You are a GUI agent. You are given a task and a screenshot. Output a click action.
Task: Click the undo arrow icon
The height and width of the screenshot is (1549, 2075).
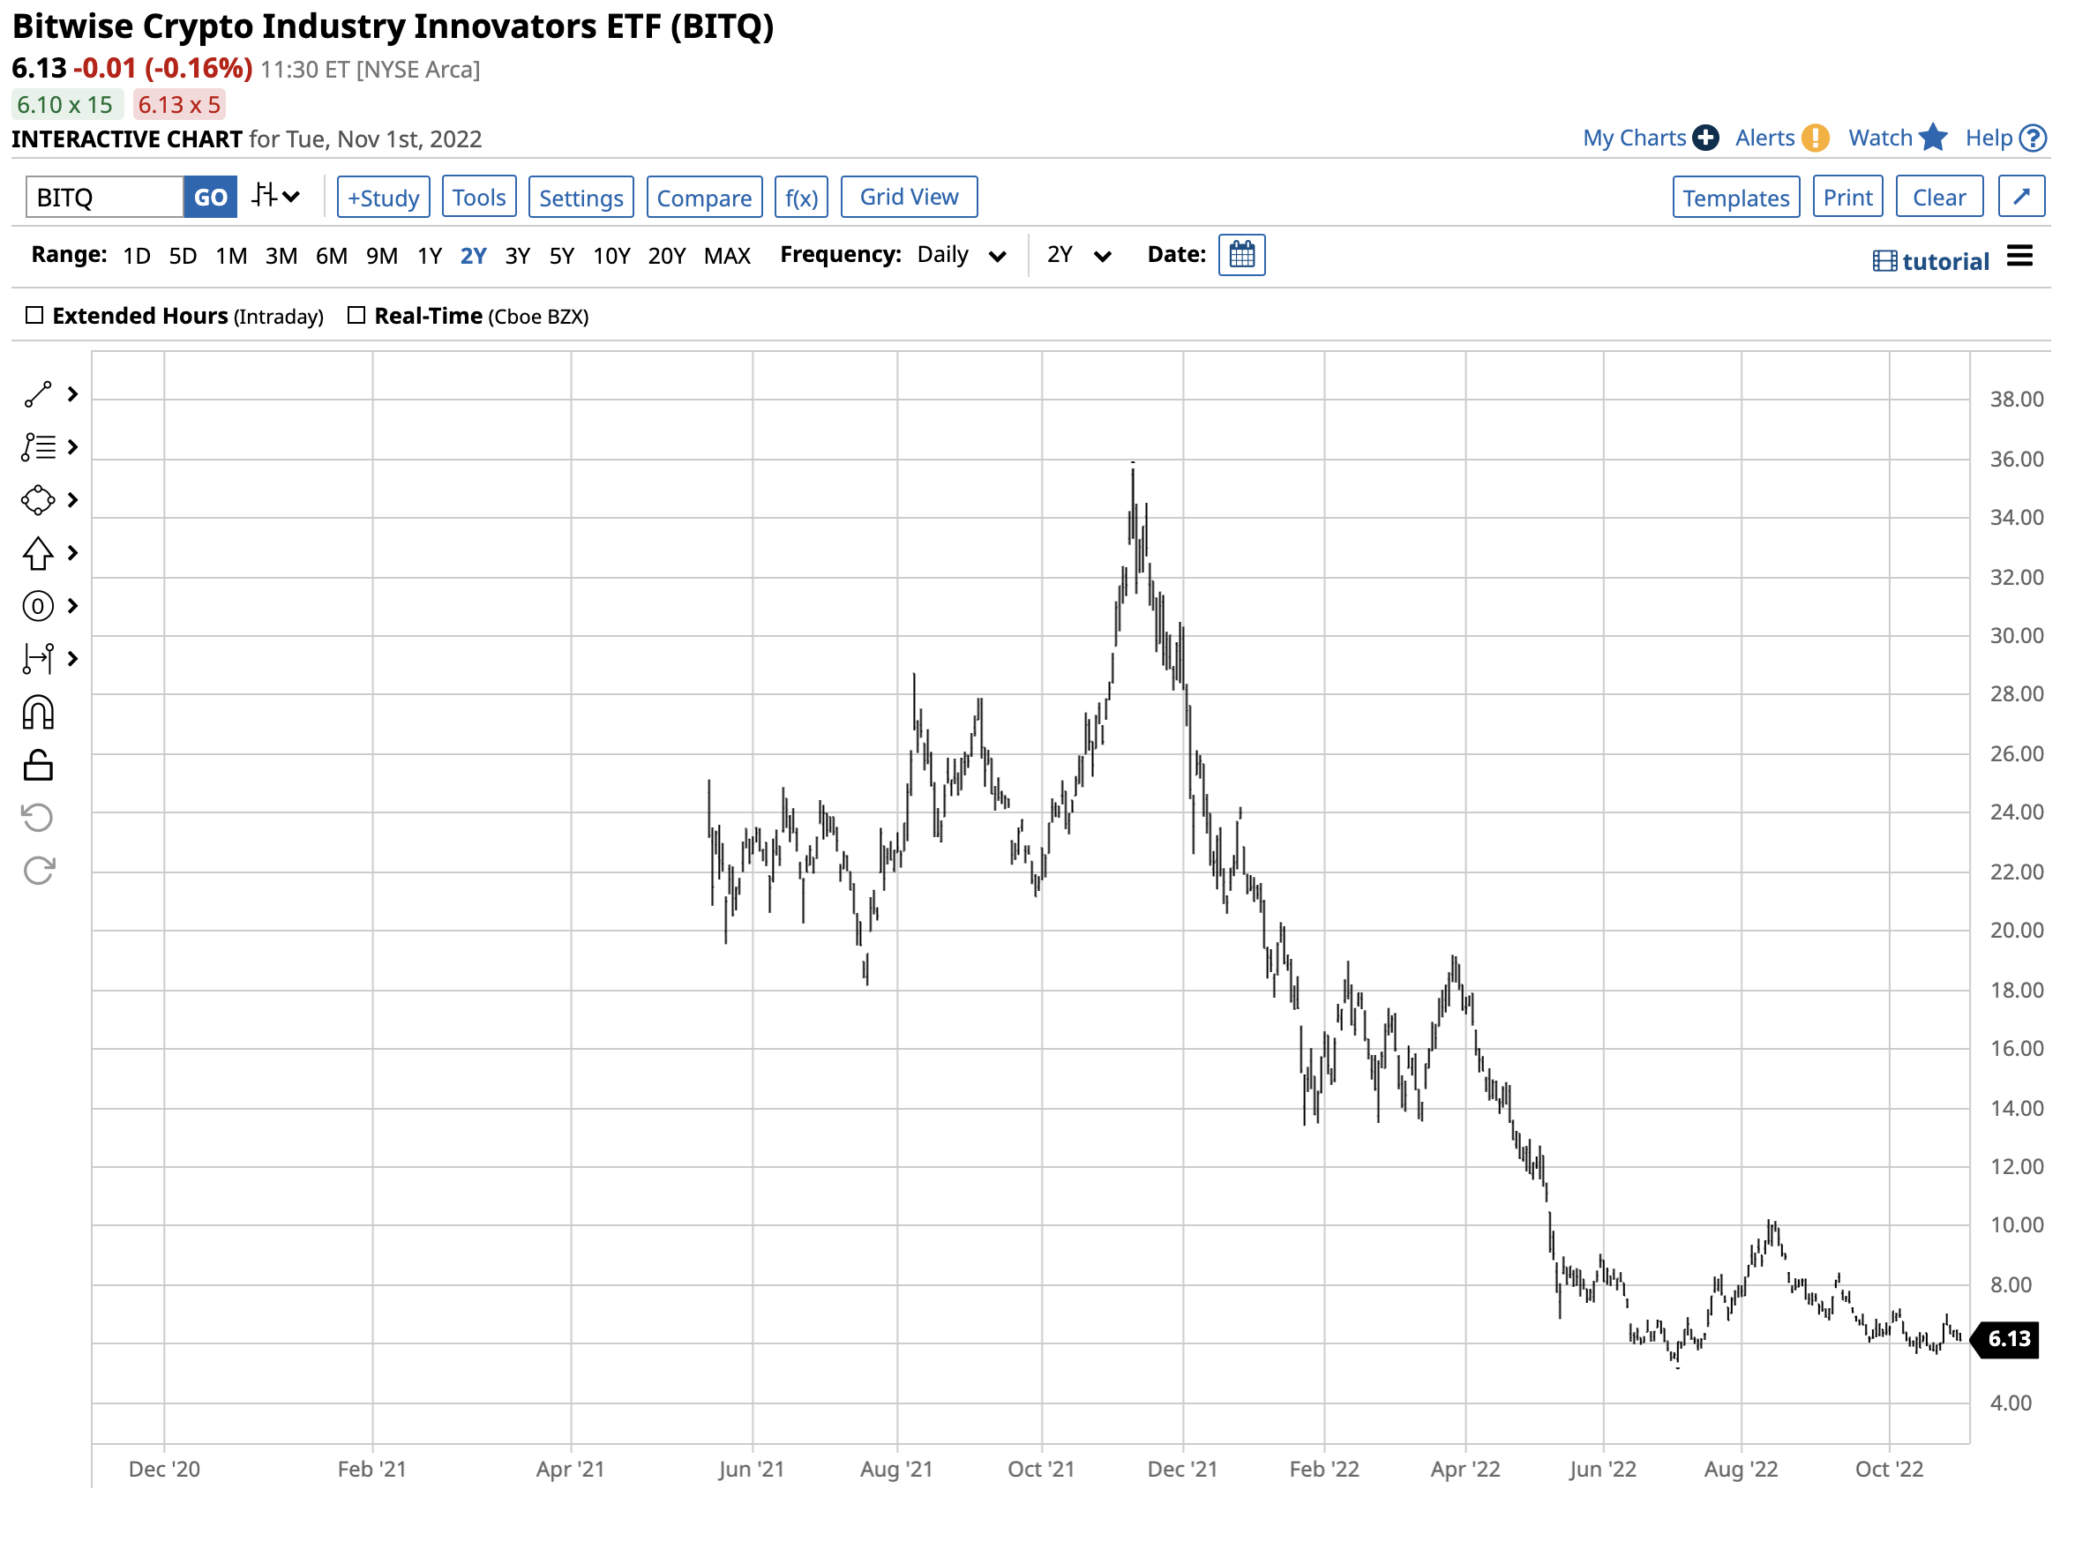point(38,818)
